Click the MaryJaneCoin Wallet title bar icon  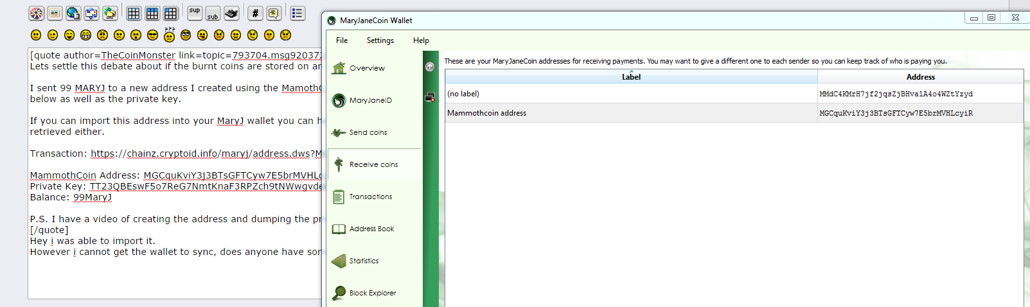[x=332, y=21]
